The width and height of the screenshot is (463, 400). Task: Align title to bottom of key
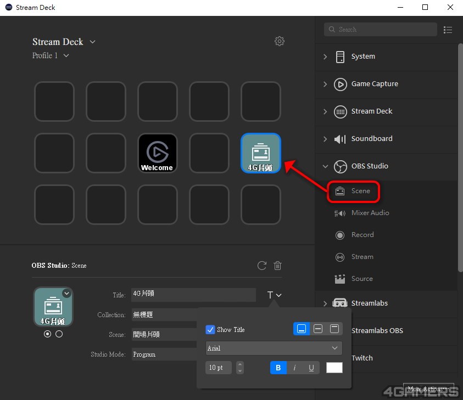tap(302, 329)
